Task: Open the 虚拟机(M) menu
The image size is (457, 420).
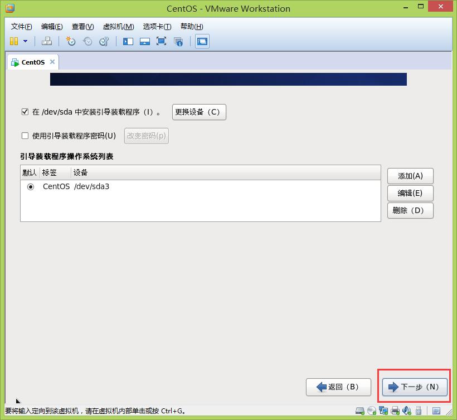Action: pos(118,27)
